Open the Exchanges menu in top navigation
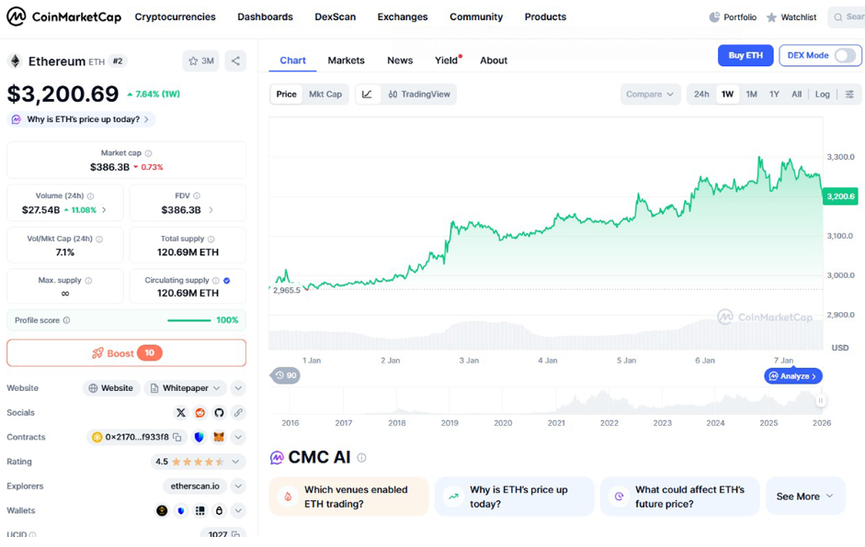This screenshot has width=865, height=547. pyautogui.click(x=402, y=17)
